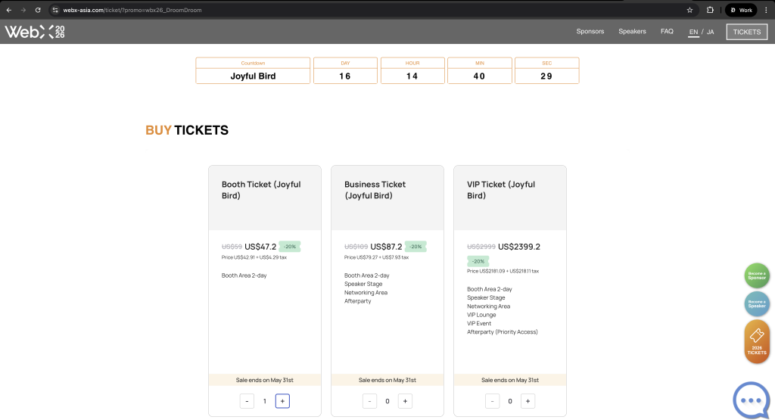Image resolution: width=775 pixels, height=420 pixels.
Task: Click the US$87.2 price
Action: (386, 247)
